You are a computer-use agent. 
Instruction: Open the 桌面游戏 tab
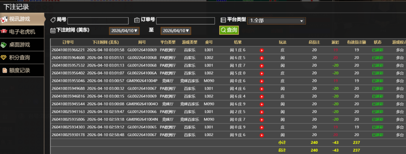pyautogui.click(x=22, y=45)
